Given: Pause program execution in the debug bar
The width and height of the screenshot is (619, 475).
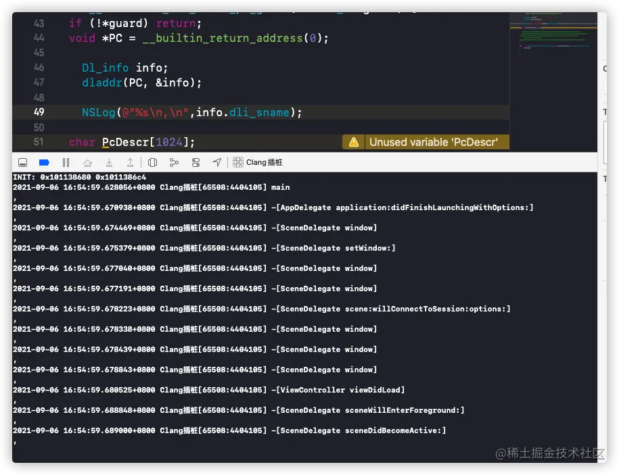Looking at the screenshot, I should tap(66, 162).
